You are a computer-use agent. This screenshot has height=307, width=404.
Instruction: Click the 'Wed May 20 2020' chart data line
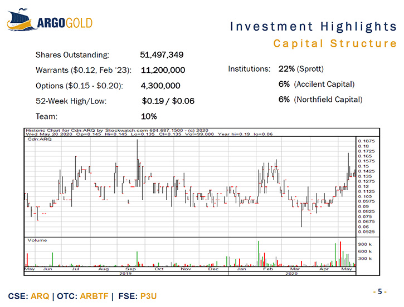(149, 134)
